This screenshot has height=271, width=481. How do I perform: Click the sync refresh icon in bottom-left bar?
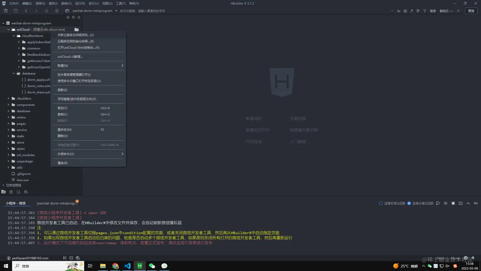(x=18, y=192)
